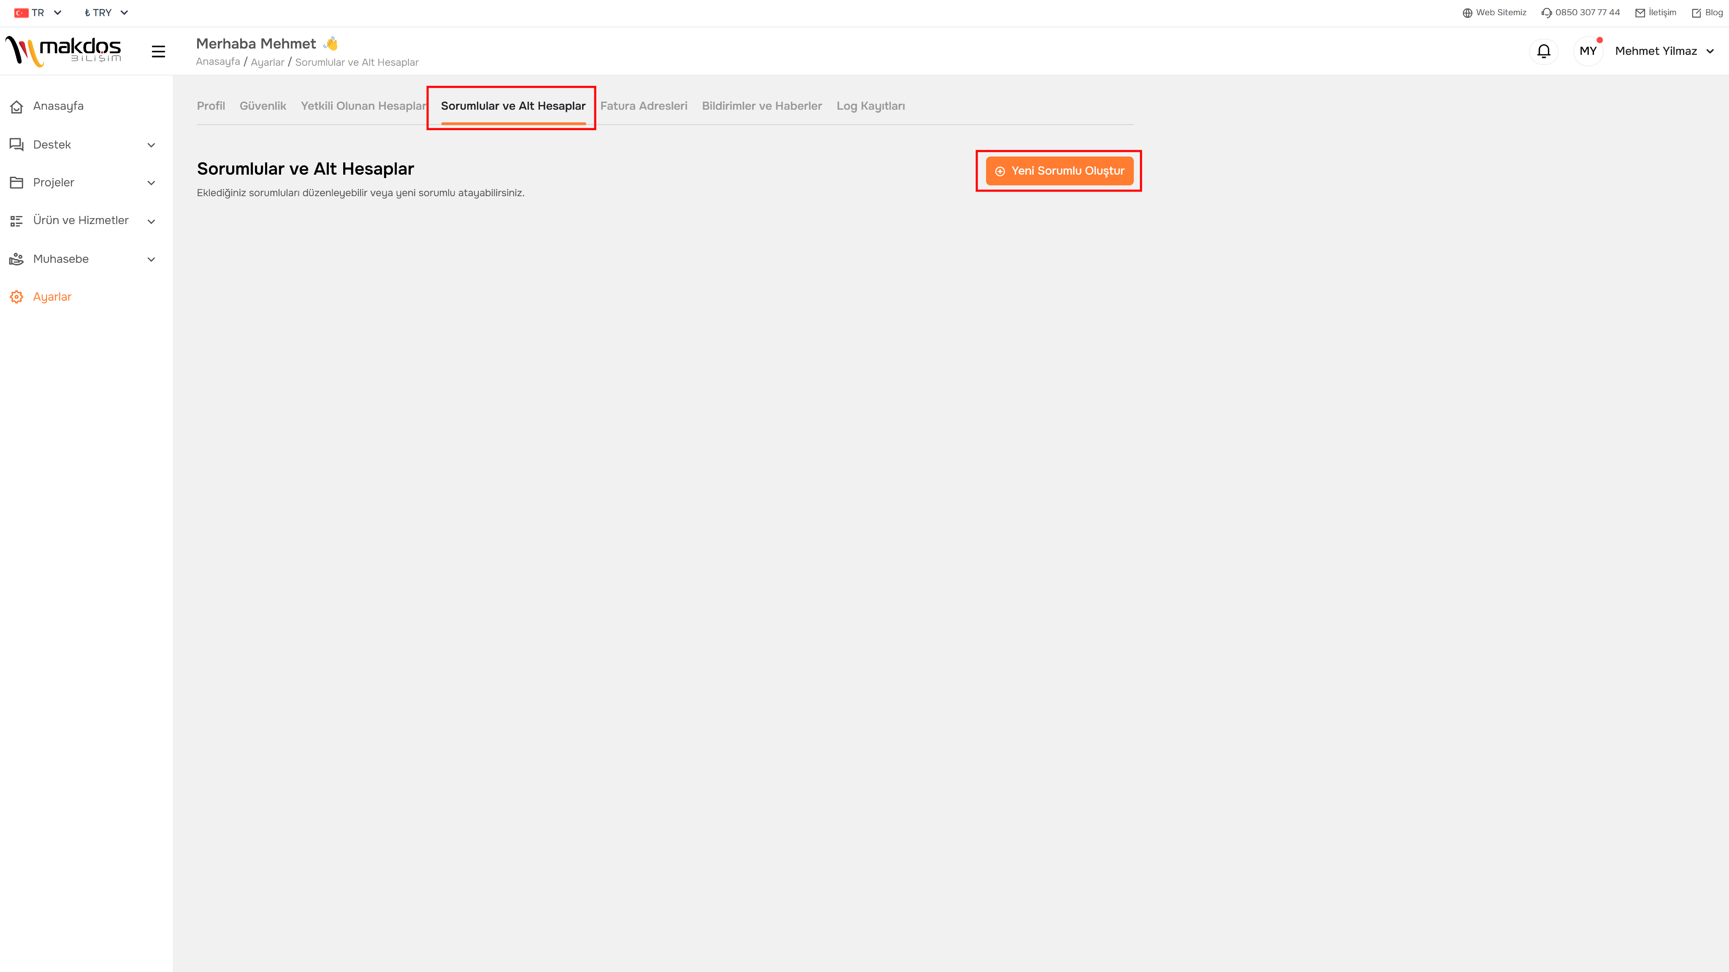
Task: Click the Mehmet Yilmaz user name
Action: [x=1656, y=51]
